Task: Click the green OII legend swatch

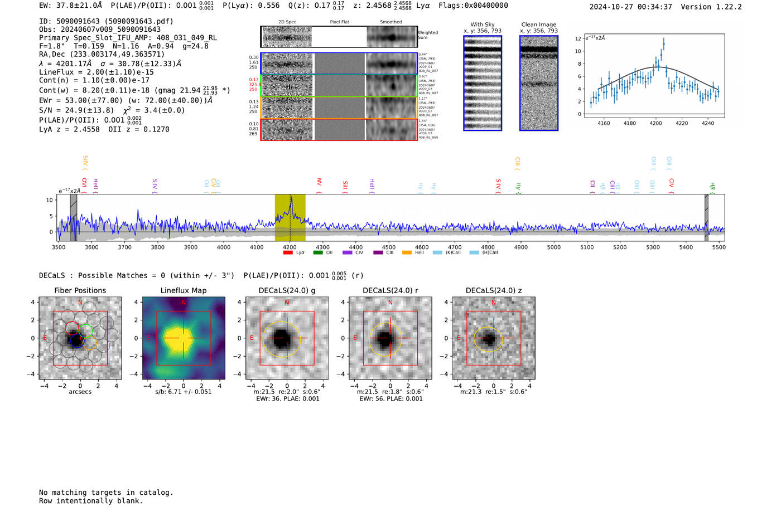Action: click(x=318, y=252)
